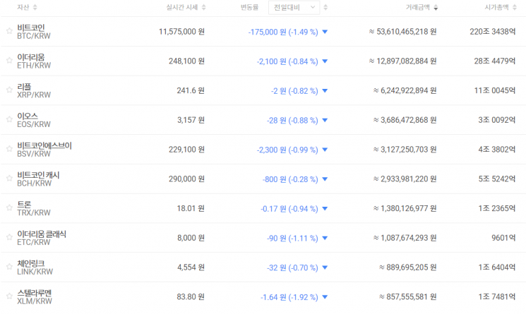Open the 비트코인 캐시 asset name
This screenshot has width=526, height=314.
click(x=38, y=175)
